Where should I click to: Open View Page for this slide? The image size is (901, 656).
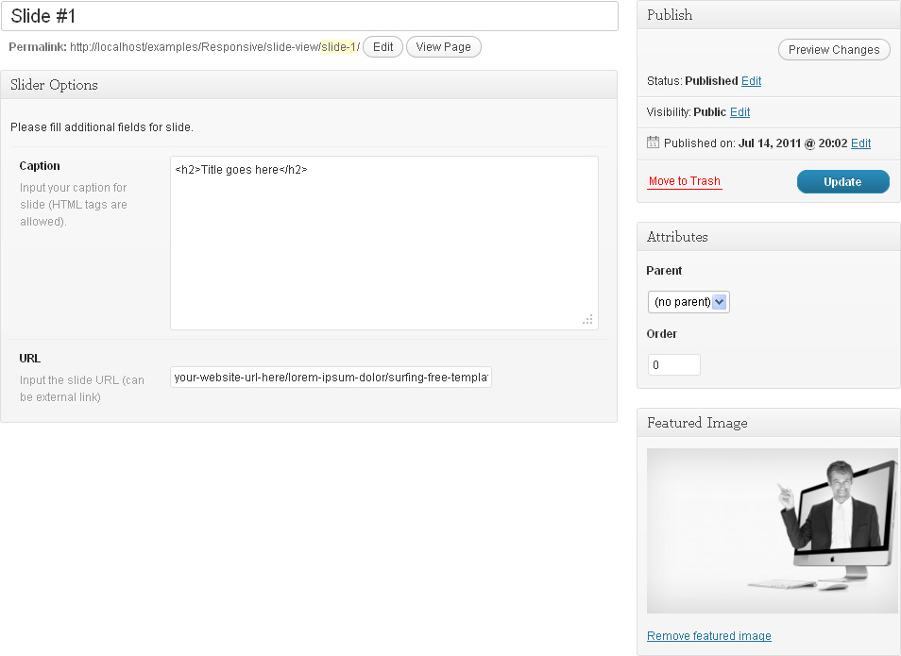point(443,47)
